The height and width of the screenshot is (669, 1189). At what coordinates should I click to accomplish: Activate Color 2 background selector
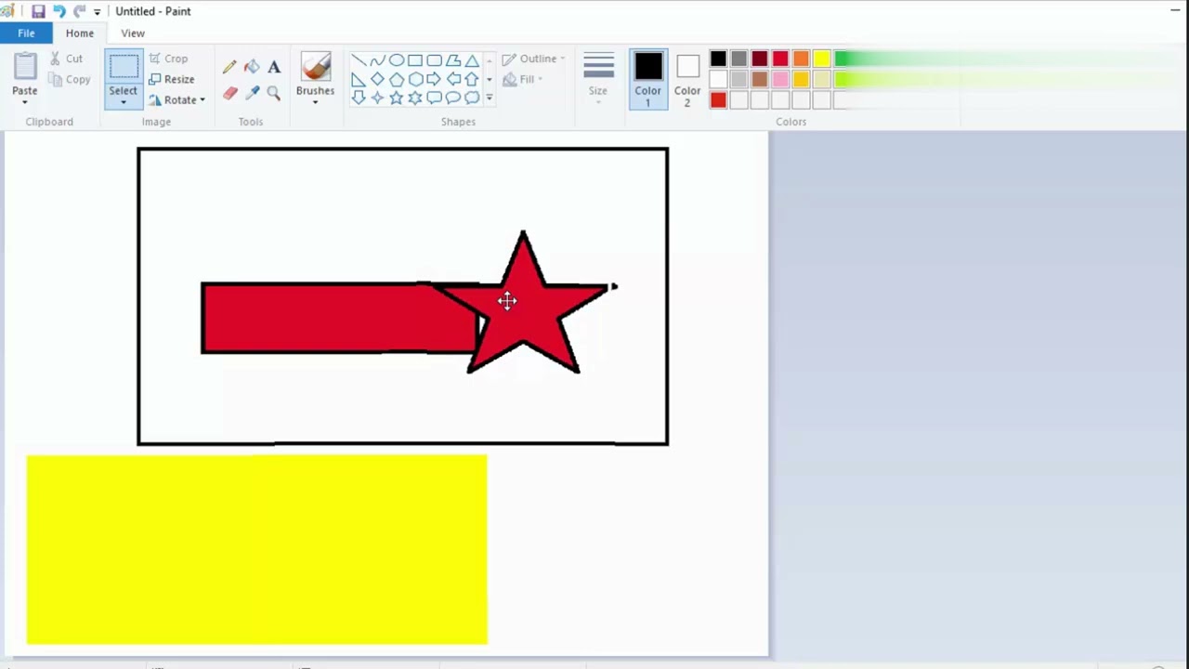pyautogui.click(x=687, y=79)
